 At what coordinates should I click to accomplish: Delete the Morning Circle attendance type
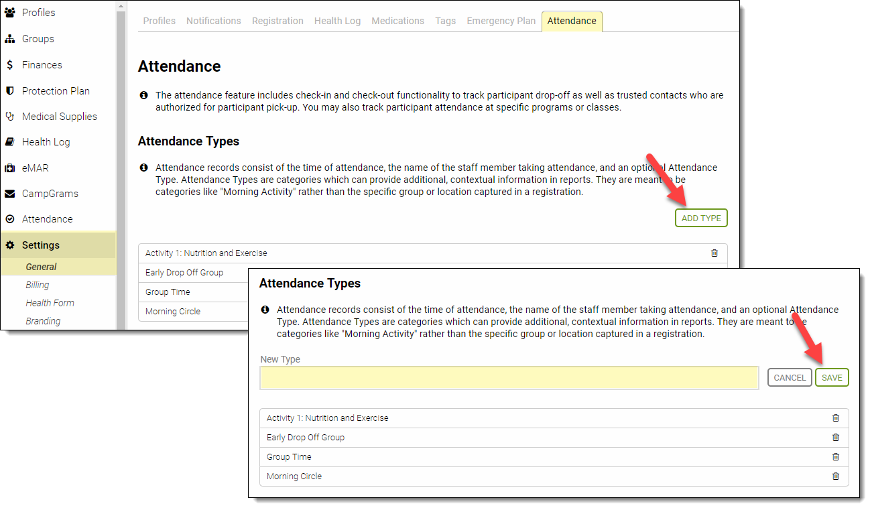pos(836,476)
